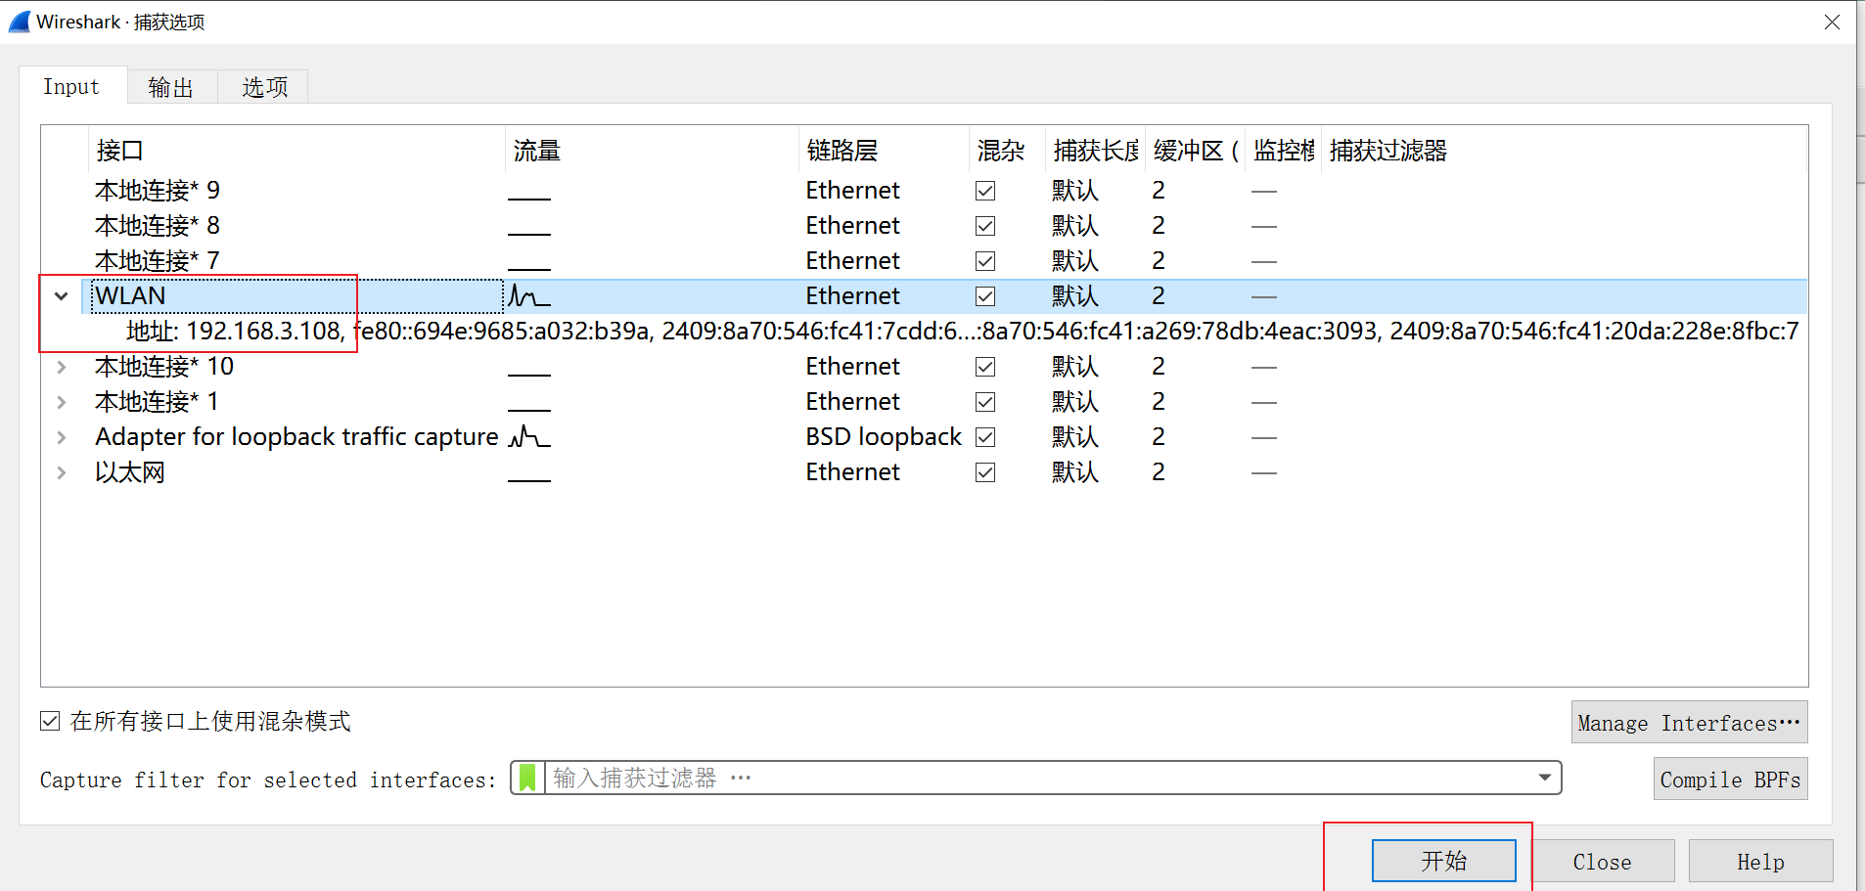Click the Wireshark shark fin title icon
This screenshot has height=891, width=1865.
pos(20,22)
